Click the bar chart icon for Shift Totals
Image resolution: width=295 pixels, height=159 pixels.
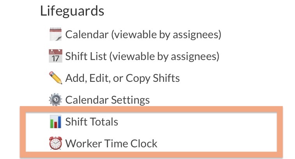[56, 122]
